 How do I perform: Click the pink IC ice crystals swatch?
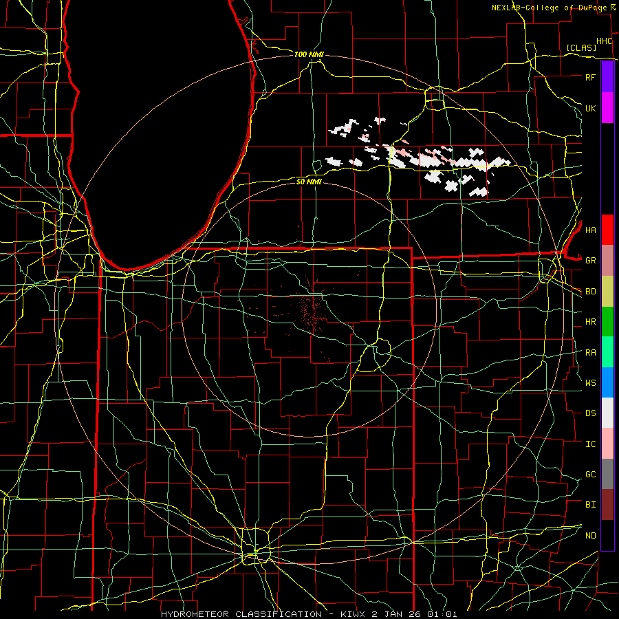(607, 444)
